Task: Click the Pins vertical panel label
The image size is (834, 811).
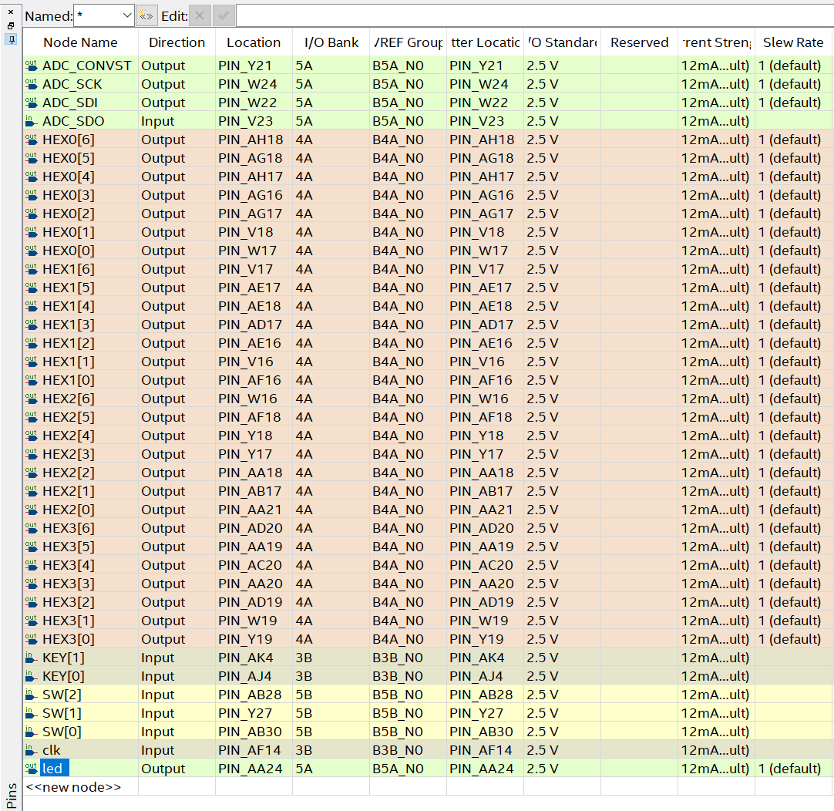Action: 11,796
